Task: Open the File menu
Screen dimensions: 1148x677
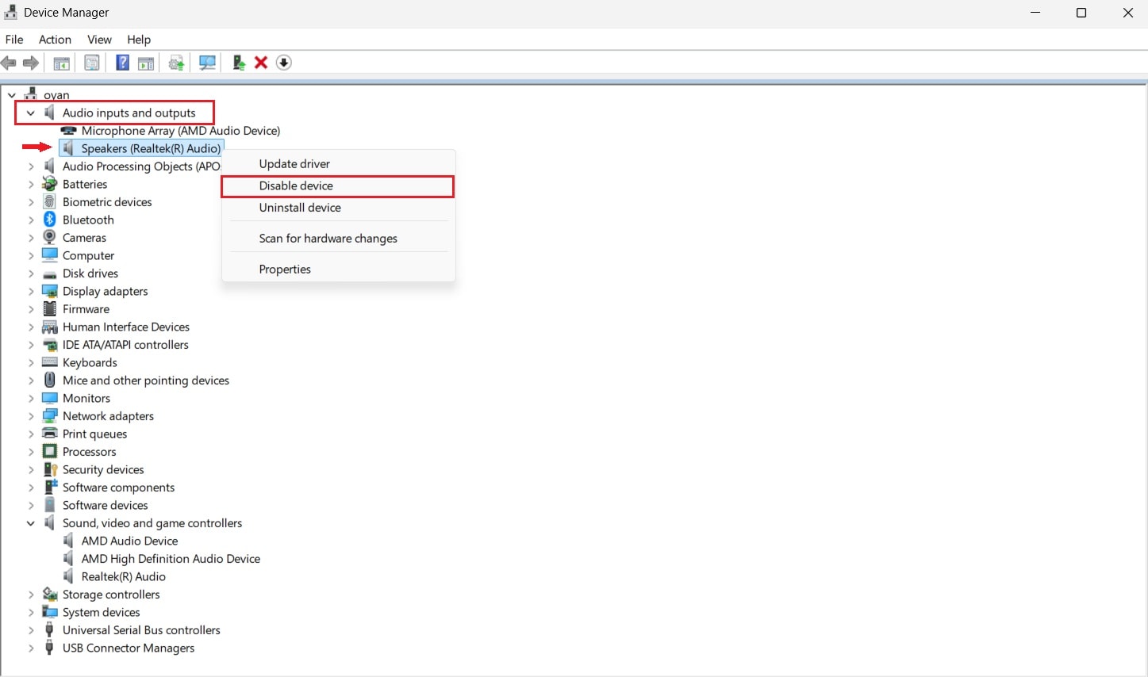Action: pos(14,40)
